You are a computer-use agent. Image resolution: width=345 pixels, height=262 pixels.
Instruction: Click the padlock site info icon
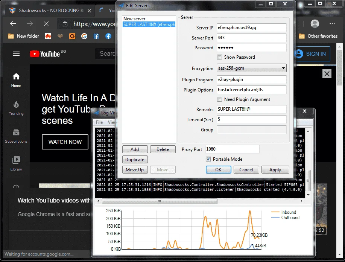65,24
